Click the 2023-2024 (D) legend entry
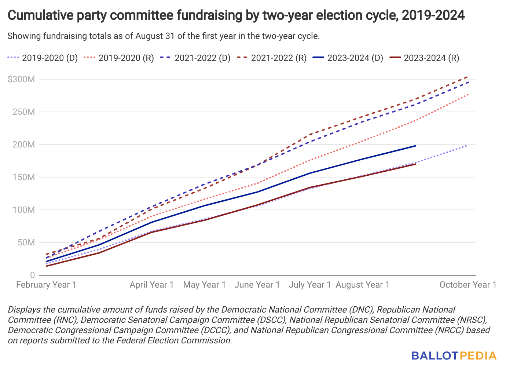This screenshot has height=372, width=506. [x=348, y=58]
